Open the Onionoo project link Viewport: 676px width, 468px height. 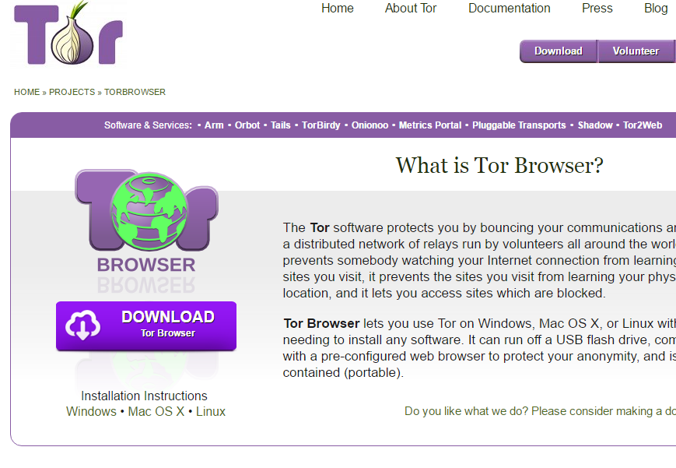[370, 125]
